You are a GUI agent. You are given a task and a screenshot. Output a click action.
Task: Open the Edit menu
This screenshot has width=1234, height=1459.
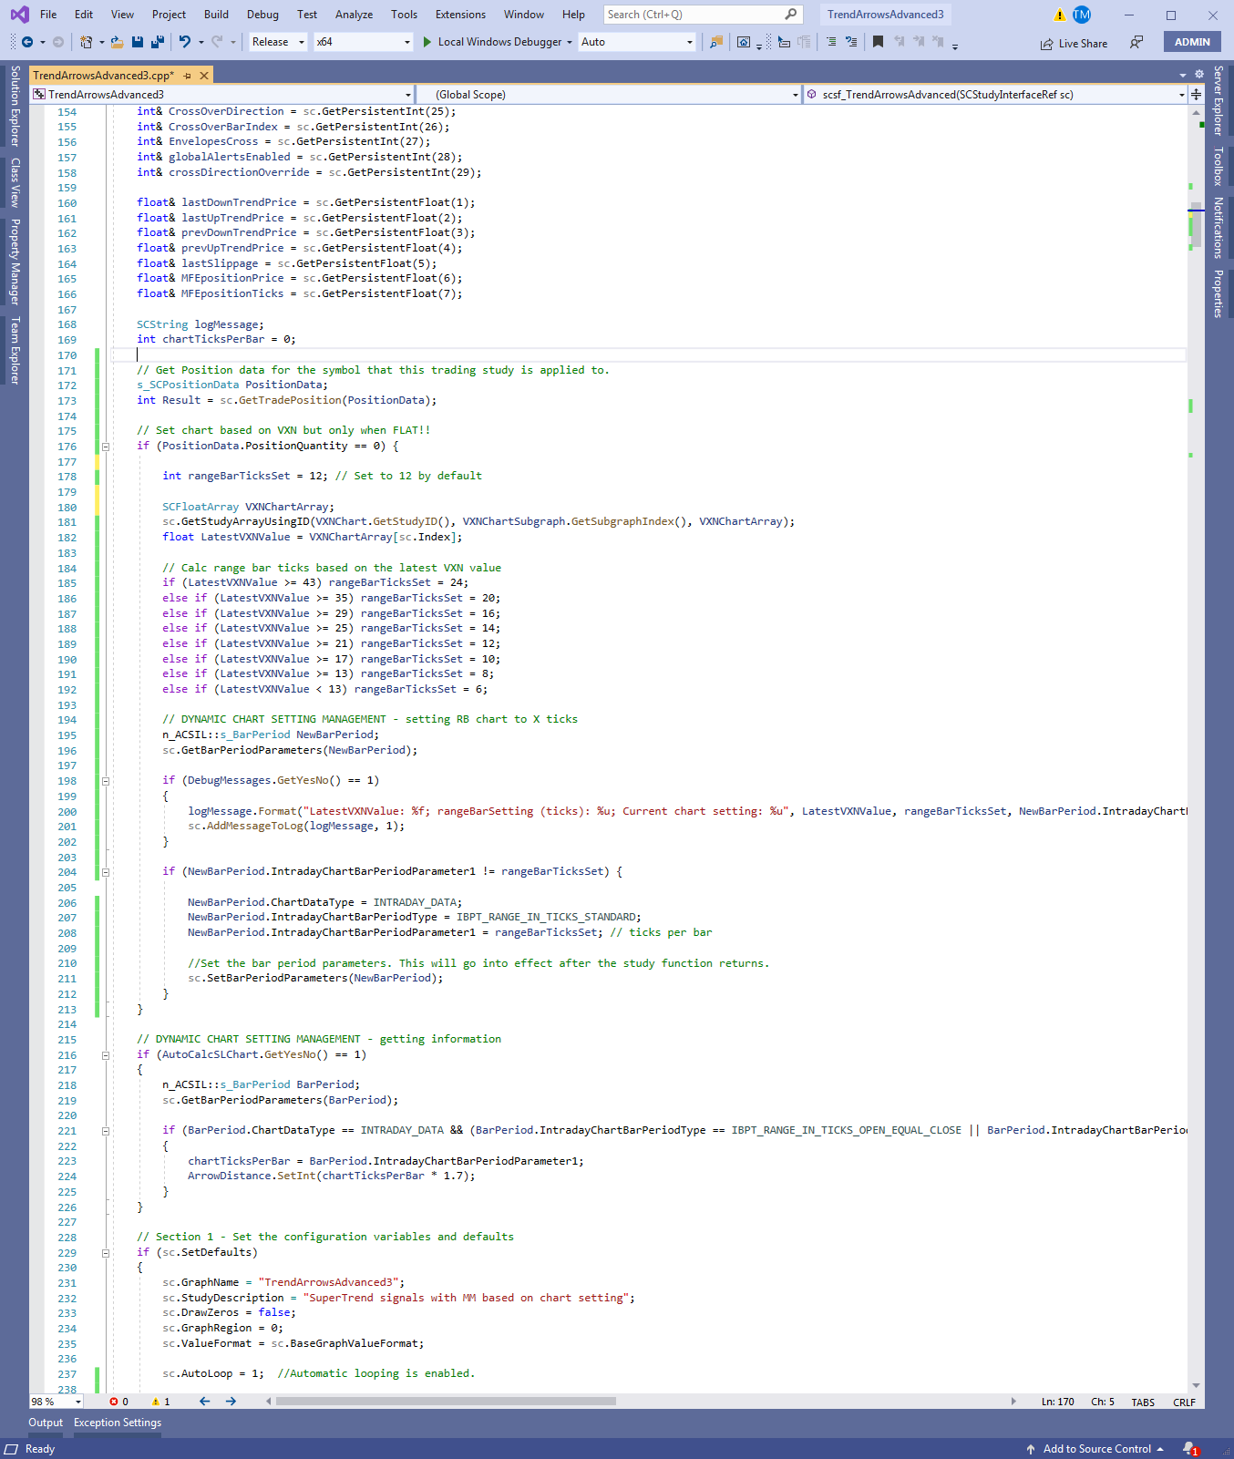tap(84, 15)
